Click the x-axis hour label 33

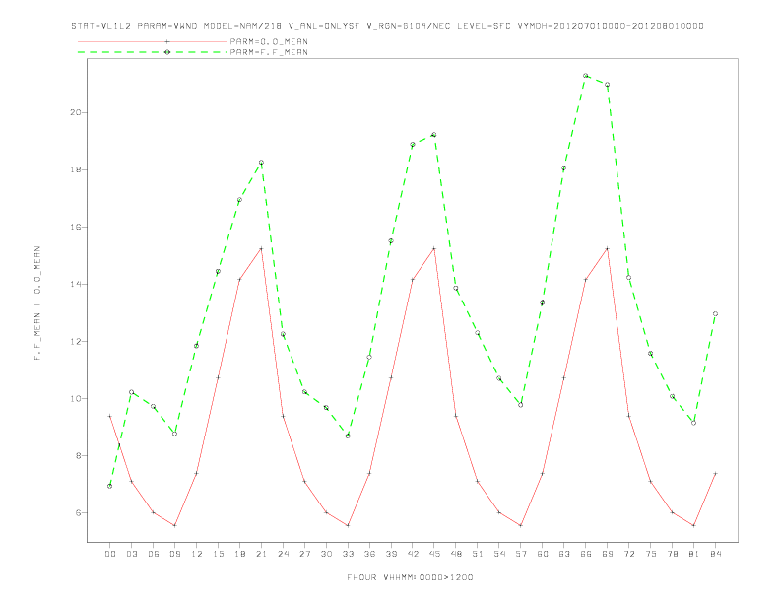pyautogui.click(x=348, y=554)
